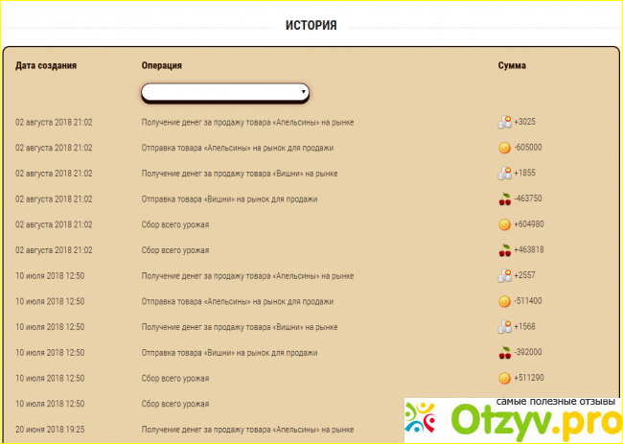
Task: Click the Операция column header
Action: point(162,65)
